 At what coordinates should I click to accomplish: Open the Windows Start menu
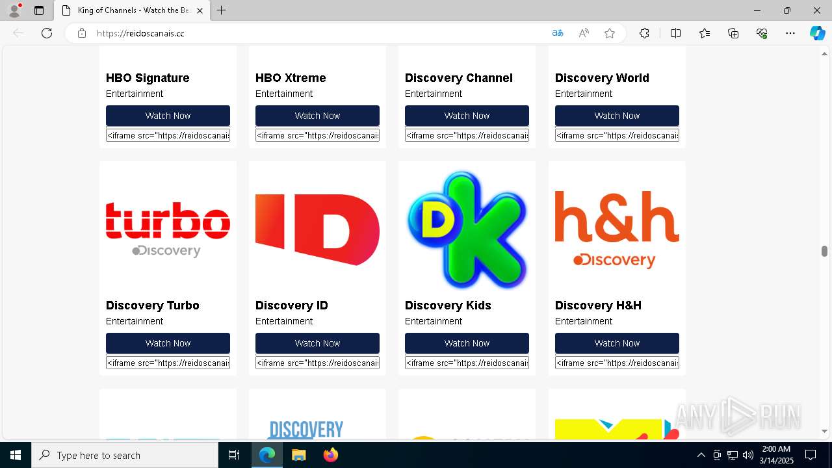pos(16,455)
